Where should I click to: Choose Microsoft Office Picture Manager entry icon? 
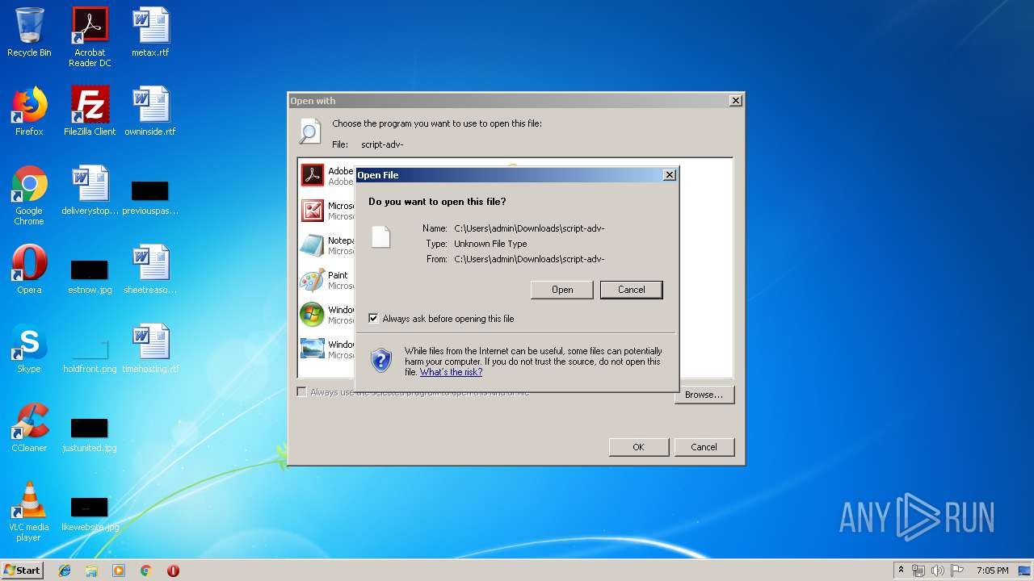(x=313, y=211)
